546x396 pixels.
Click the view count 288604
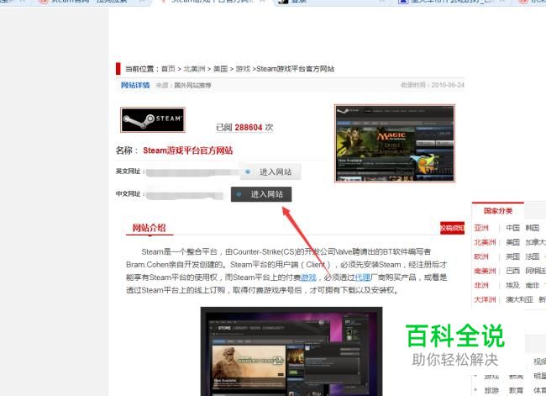click(249, 128)
